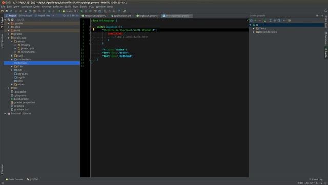This screenshot has height=185, width=328.
Task: Click the Undo toolbar icon
Action: 16,11
